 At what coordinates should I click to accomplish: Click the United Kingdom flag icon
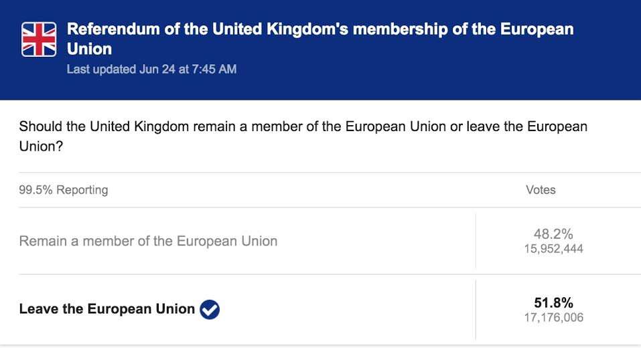(39, 39)
